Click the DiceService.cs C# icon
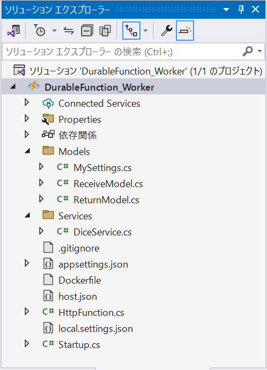The height and width of the screenshot is (370, 267). pos(63,231)
